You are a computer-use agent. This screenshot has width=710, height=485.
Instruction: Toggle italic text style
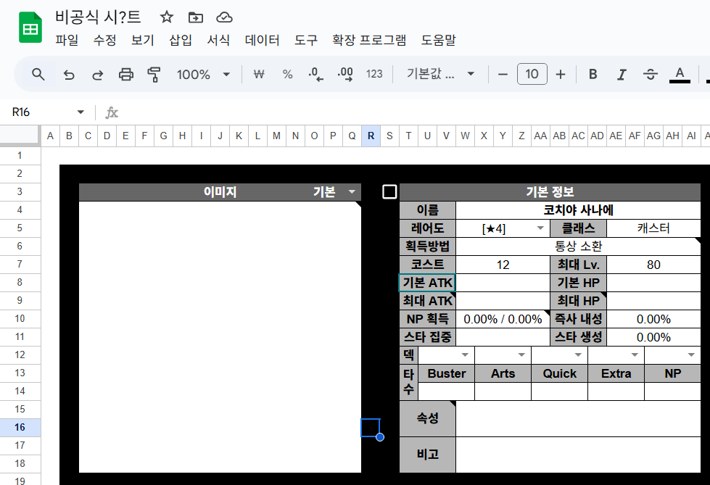[x=621, y=74]
